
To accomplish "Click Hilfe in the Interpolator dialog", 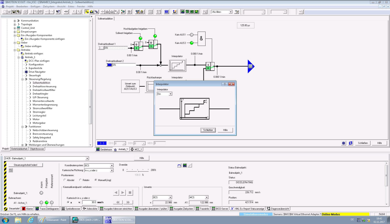I will click(225, 130).
